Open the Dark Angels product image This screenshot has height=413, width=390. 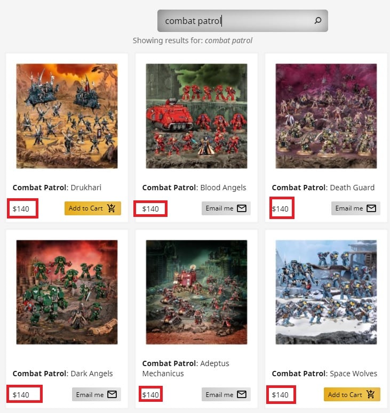coord(67,292)
